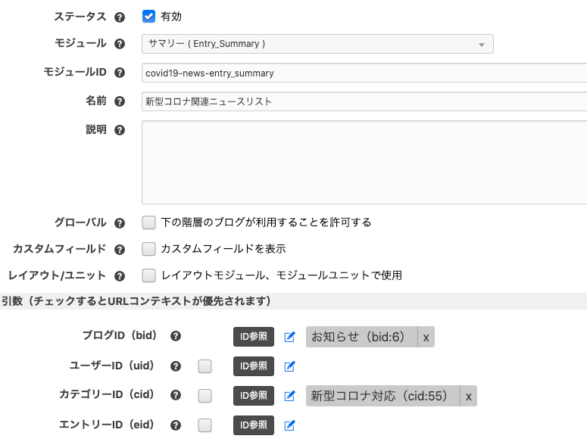
Task: Tick the カテゴリーID（cid） URL context checkbox
Action: coord(205,396)
